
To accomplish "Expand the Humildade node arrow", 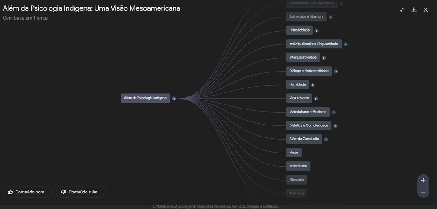I will [x=313, y=85].
